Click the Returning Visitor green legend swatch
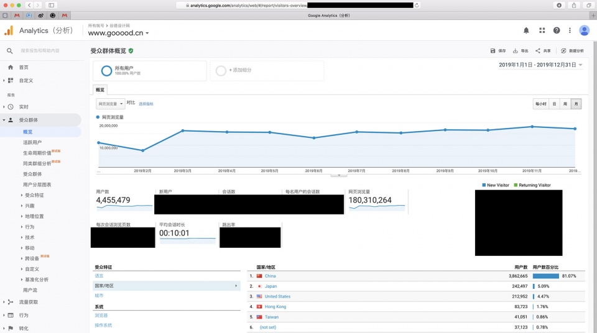Image resolution: width=597 pixels, height=333 pixels. 516,185
